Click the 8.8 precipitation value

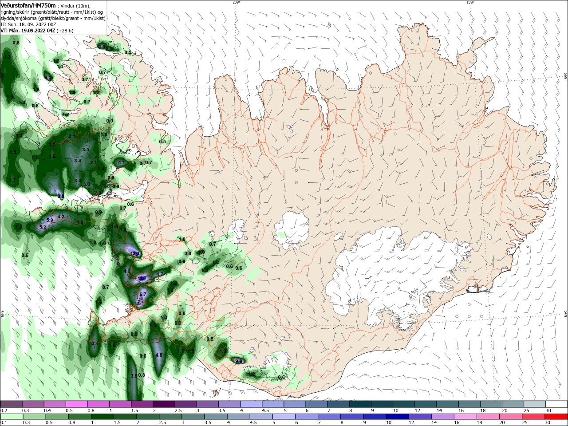[61, 196]
